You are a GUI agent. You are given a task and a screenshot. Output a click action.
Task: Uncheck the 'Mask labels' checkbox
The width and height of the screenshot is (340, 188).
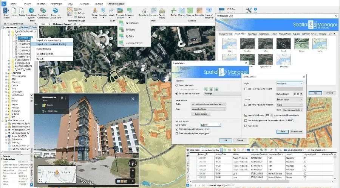tap(246, 126)
